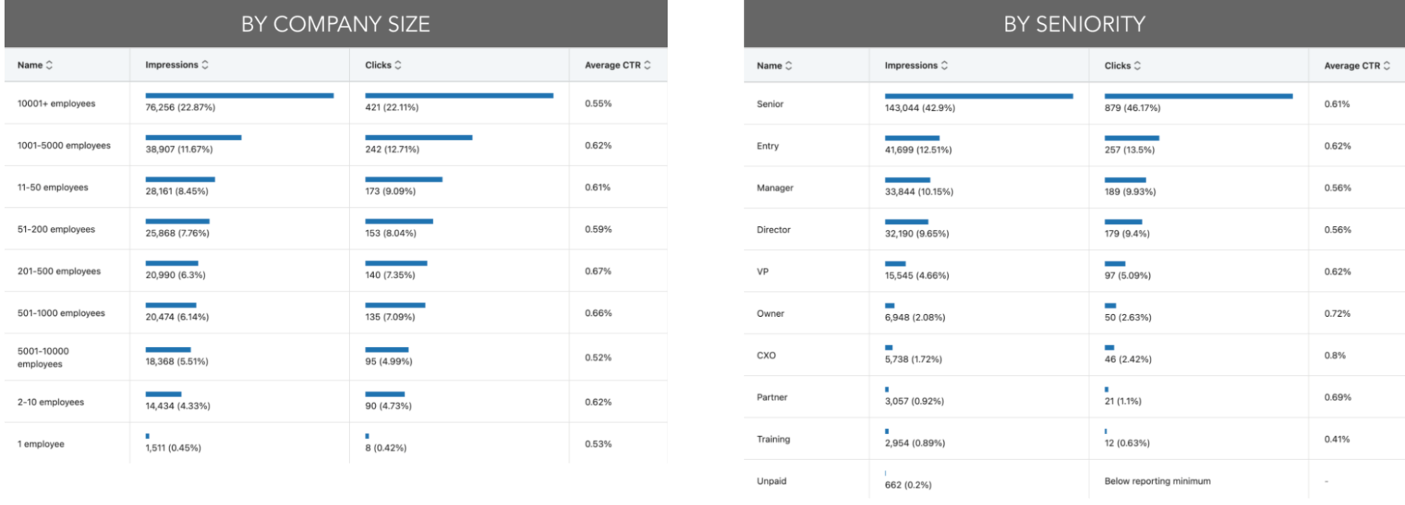The height and width of the screenshot is (505, 1405).
Task: Click the Senior seniority row name
Action: point(770,104)
